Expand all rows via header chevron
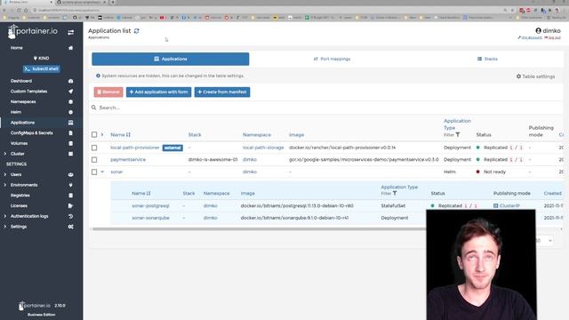 (102, 135)
